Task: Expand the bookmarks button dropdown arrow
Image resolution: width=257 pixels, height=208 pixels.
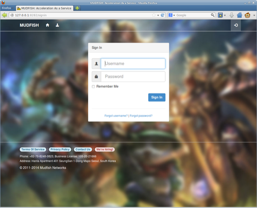Action: pos(225,15)
